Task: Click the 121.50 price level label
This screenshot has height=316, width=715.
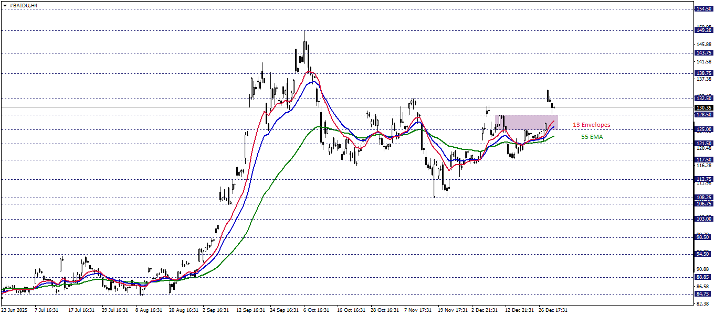Action: click(703, 143)
